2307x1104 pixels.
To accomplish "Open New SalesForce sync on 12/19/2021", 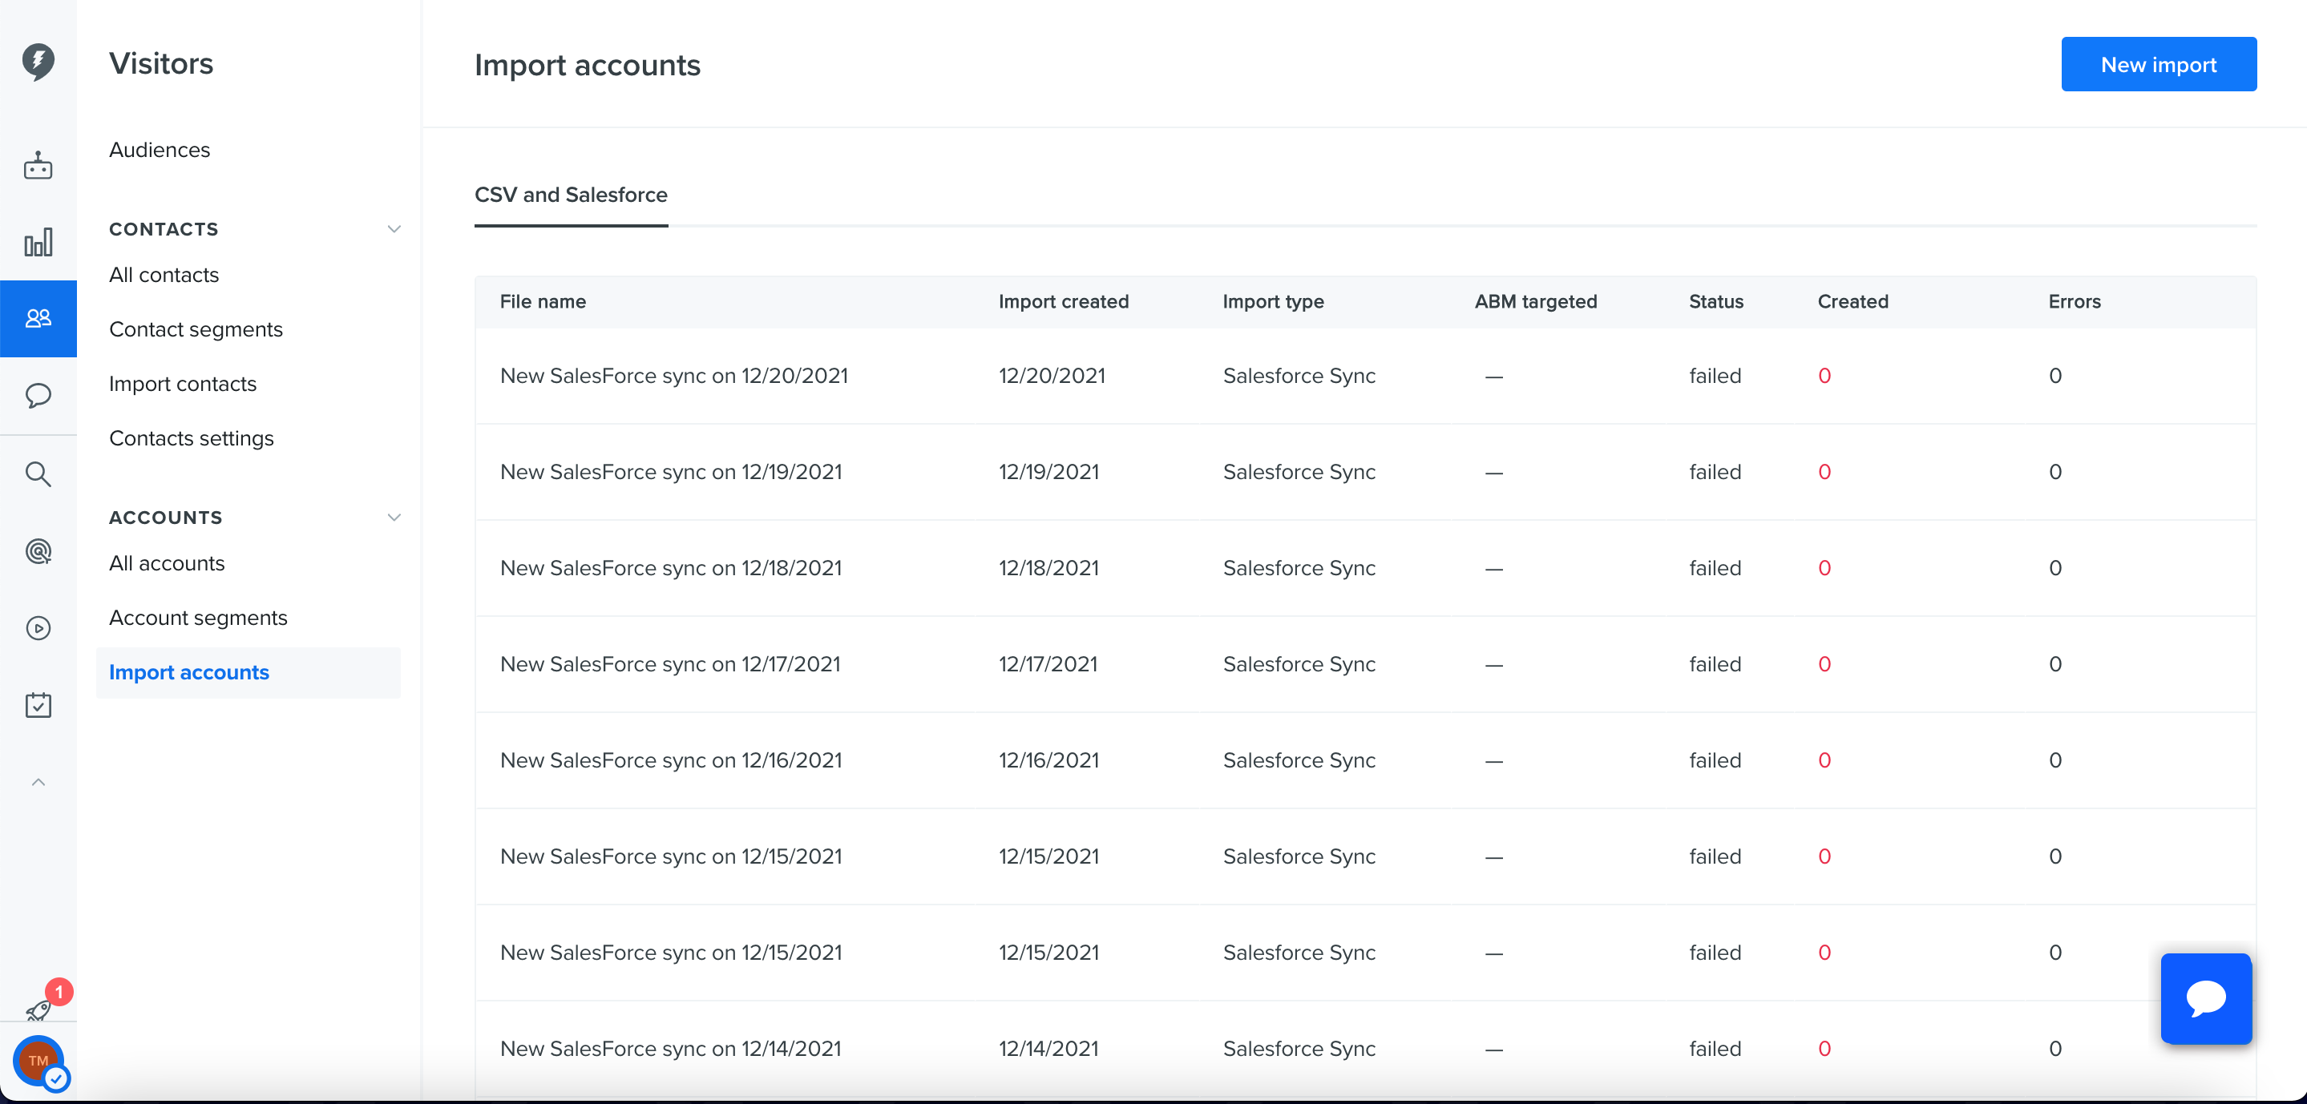I will point(671,472).
